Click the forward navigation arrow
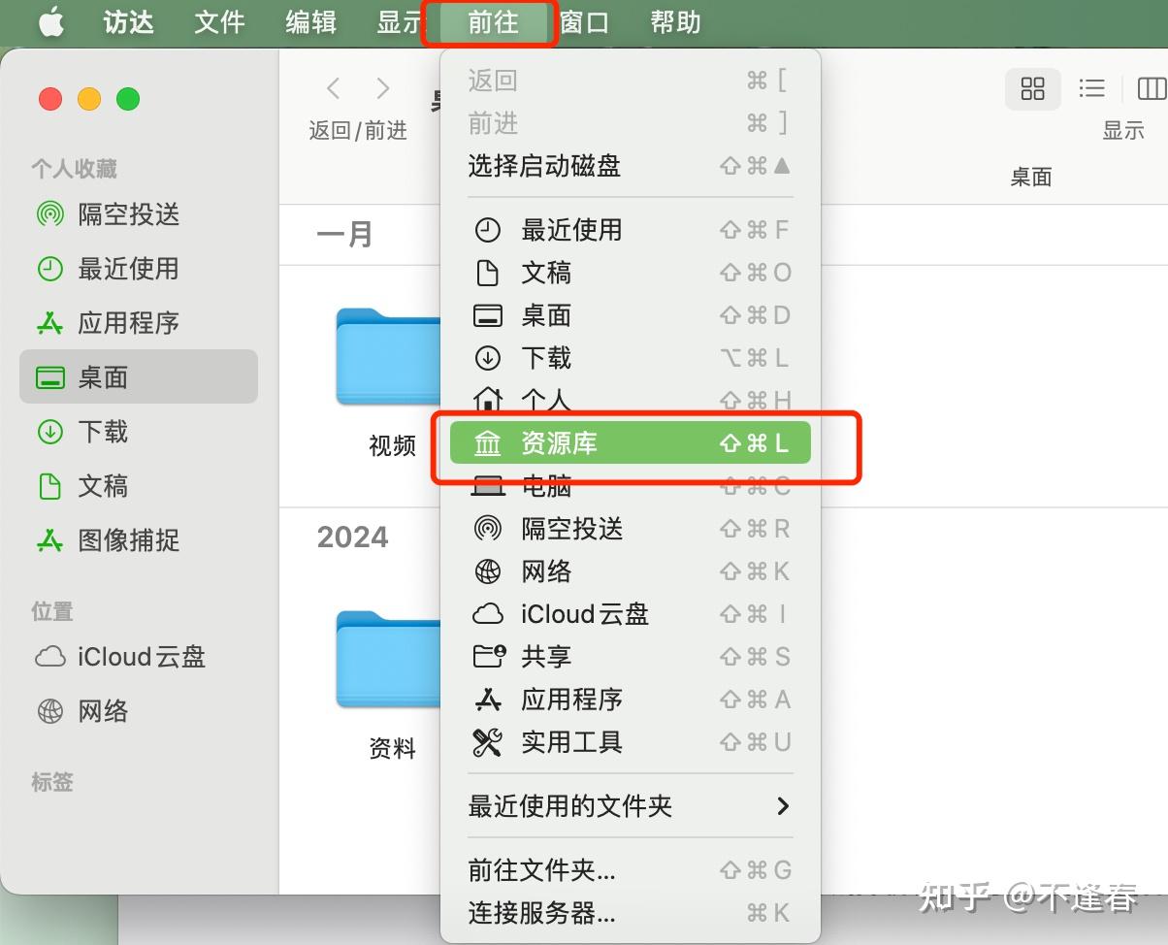This screenshot has height=945, width=1168. 383,87
